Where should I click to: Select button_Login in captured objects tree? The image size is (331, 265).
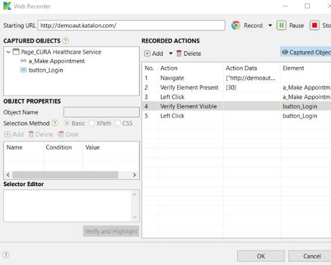tap(46, 70)
